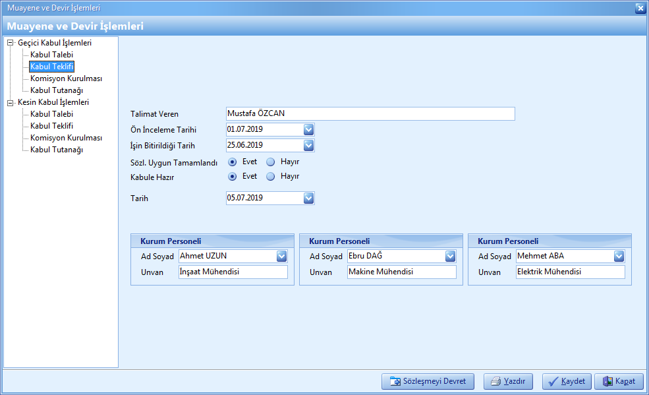Open the Ön İnceleme Tarihi date dropdown
This screenshot has width=649, height=395.
coord(308,130)
